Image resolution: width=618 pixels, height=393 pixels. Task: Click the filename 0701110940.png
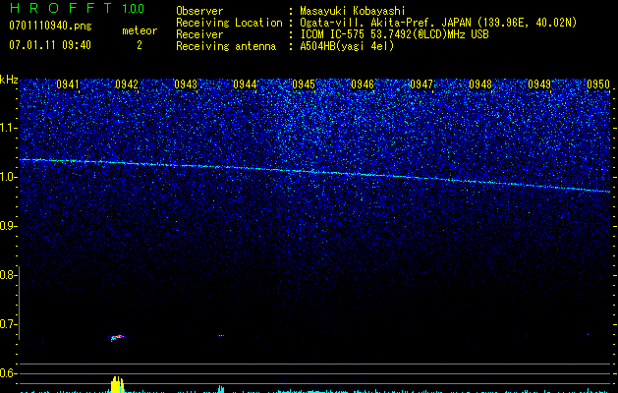coord(50,26)
